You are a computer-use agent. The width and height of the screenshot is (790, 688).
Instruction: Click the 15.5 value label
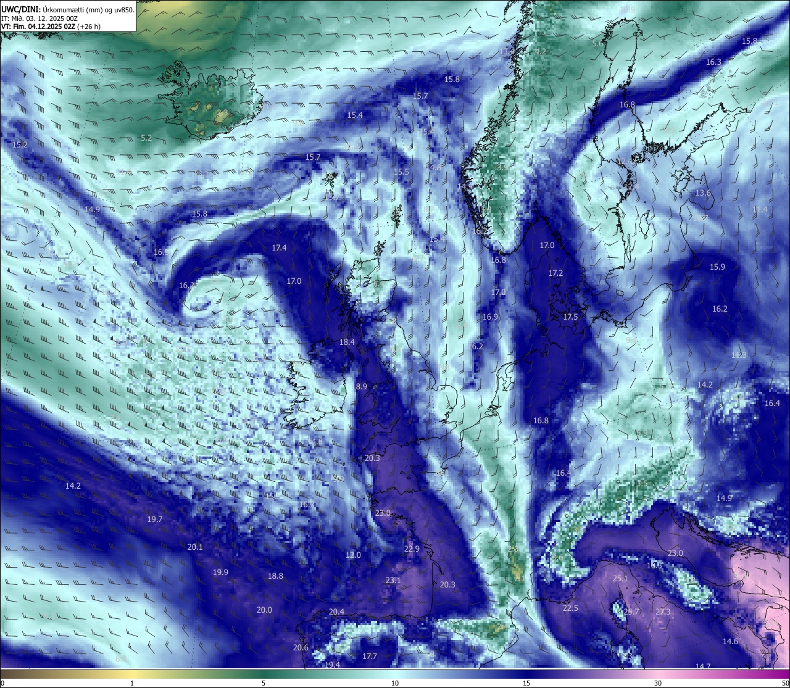point(401,172)
